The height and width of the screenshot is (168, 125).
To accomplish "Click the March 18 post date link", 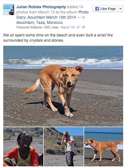I will coord(68,27).
